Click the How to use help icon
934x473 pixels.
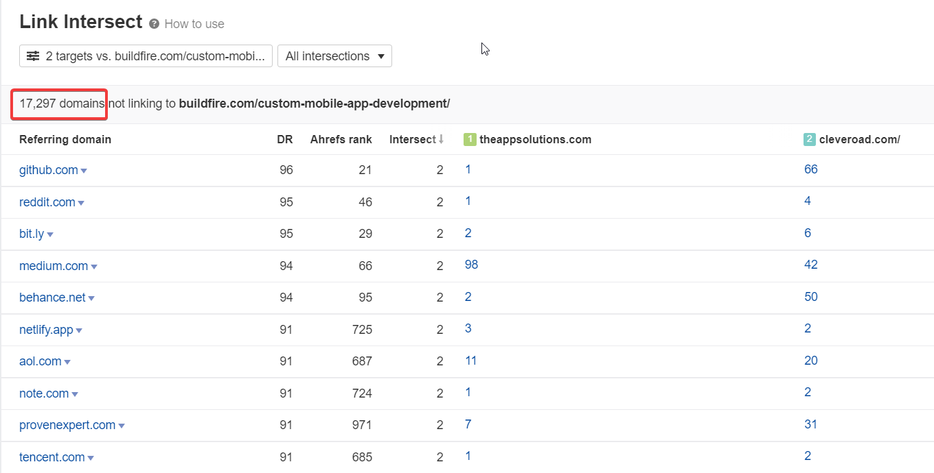(154, 24)
